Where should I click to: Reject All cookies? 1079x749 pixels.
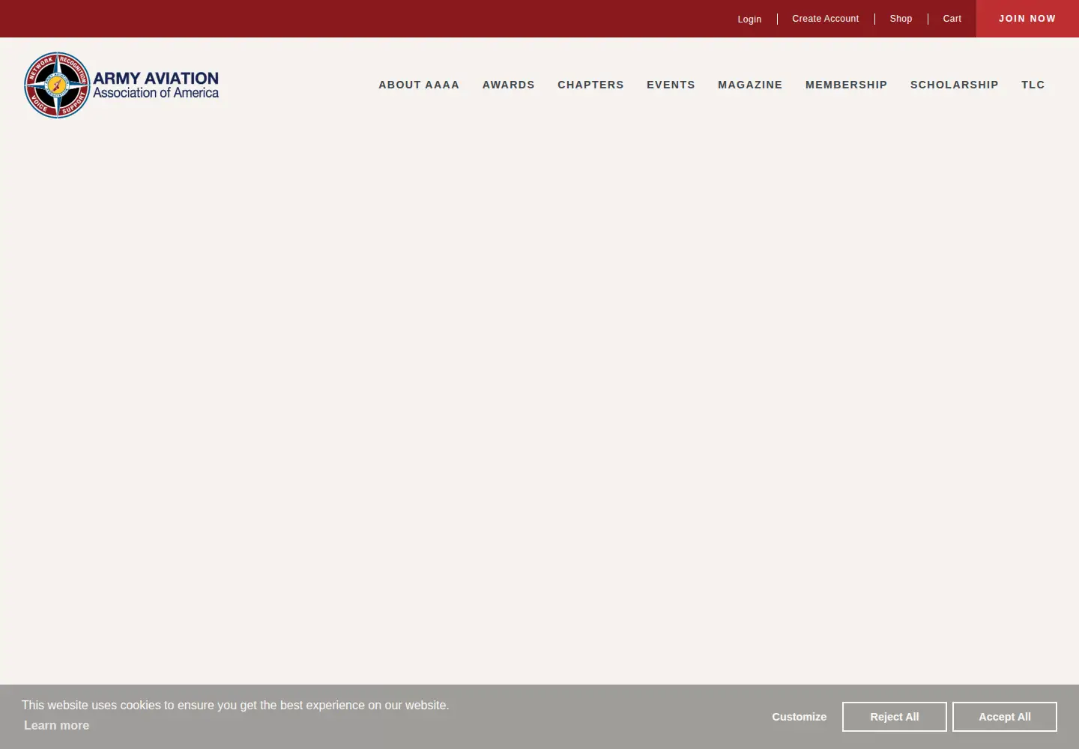click(x=895, y=717)
